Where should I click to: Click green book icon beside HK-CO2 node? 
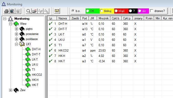[28, 75]
